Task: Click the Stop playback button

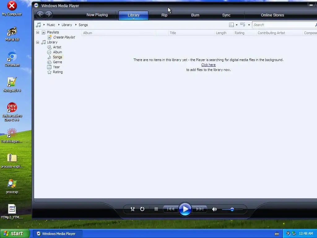Action: tap(156, 209)
